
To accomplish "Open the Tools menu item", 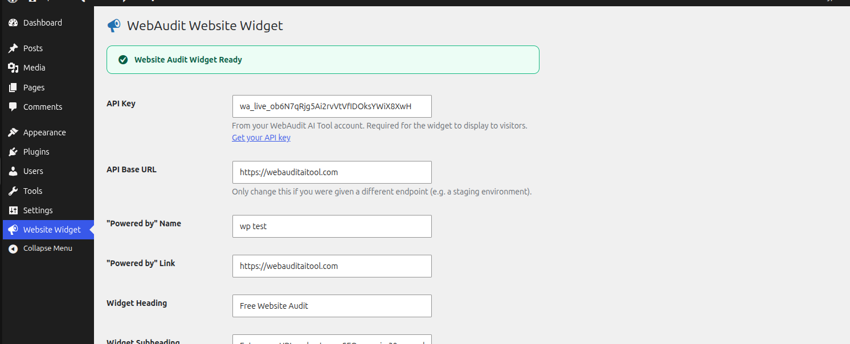I will (x=48, y=191).
